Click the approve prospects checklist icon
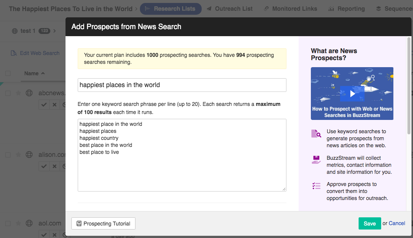 tap(316, 186)
